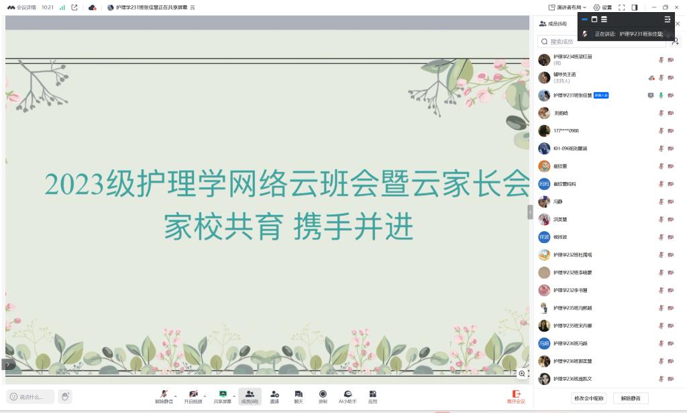Expand video options arrow beside 开启视频

click(205, 395)
